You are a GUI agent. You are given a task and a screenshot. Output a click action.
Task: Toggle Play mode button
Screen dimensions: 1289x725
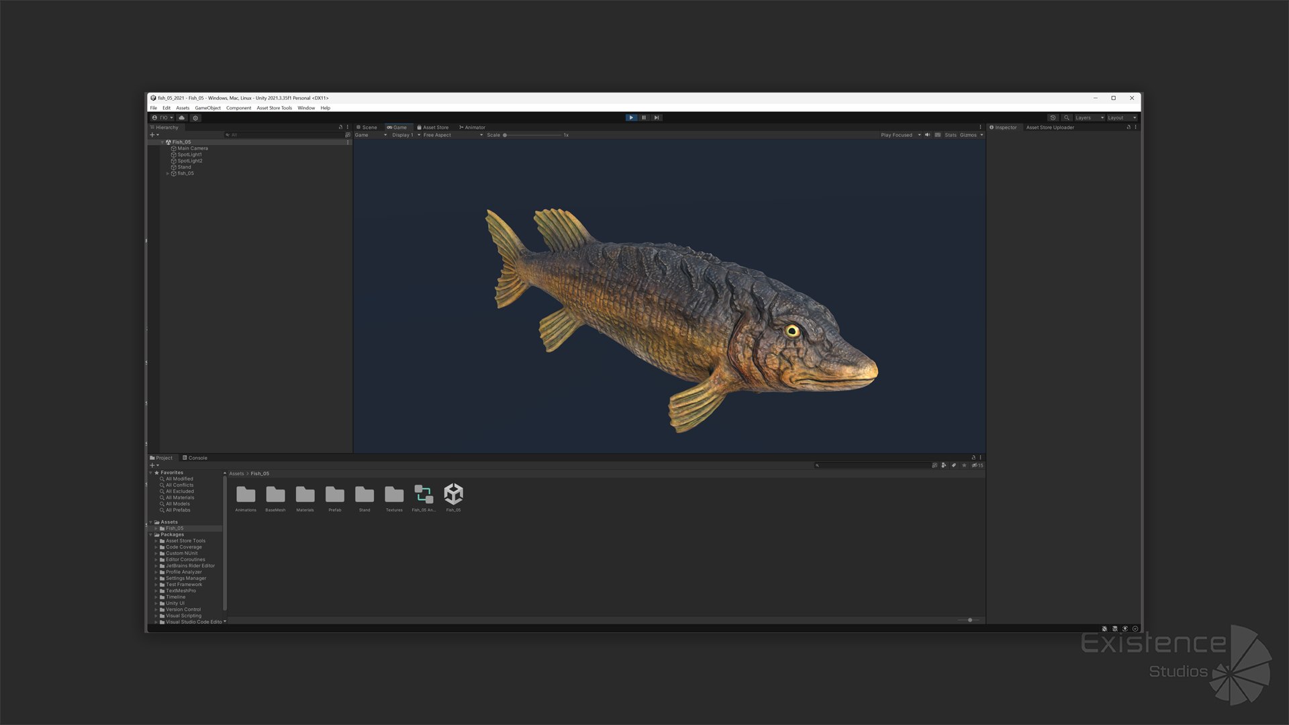coord(631,117)
